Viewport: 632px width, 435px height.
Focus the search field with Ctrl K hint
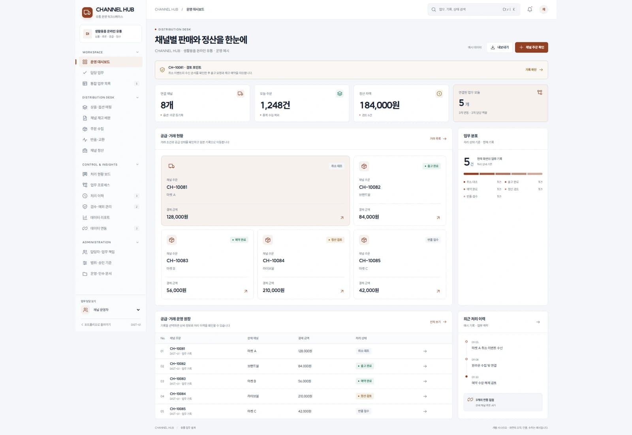[x=474, y=9]
